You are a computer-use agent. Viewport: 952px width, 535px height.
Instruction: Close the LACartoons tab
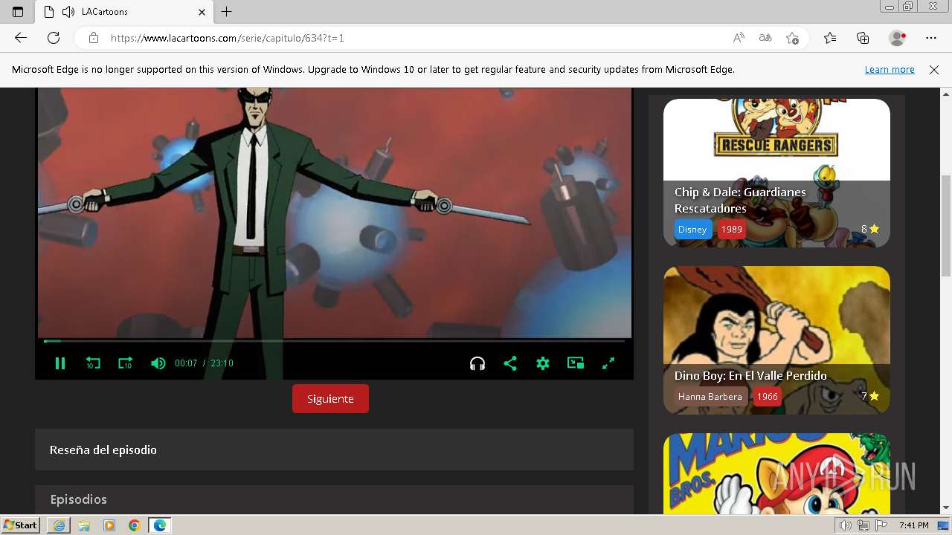click(202, 12)
